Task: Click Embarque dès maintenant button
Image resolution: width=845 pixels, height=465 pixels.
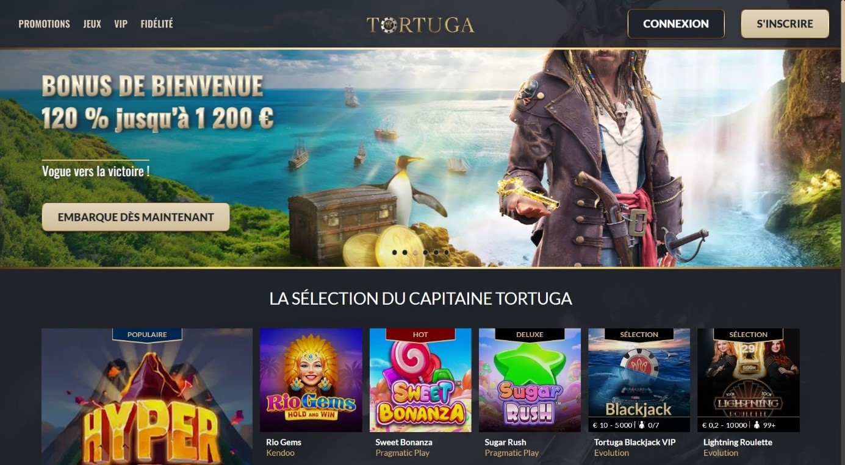Action: pyautogui.click(x=135, y=217)
